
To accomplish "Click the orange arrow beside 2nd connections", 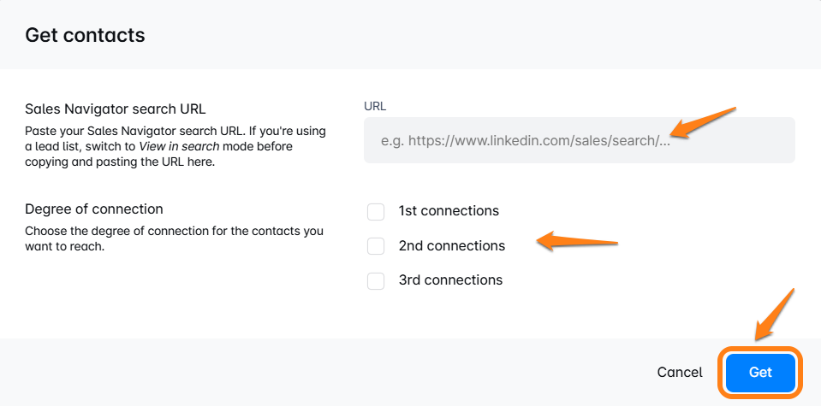I will coord(578,242).
